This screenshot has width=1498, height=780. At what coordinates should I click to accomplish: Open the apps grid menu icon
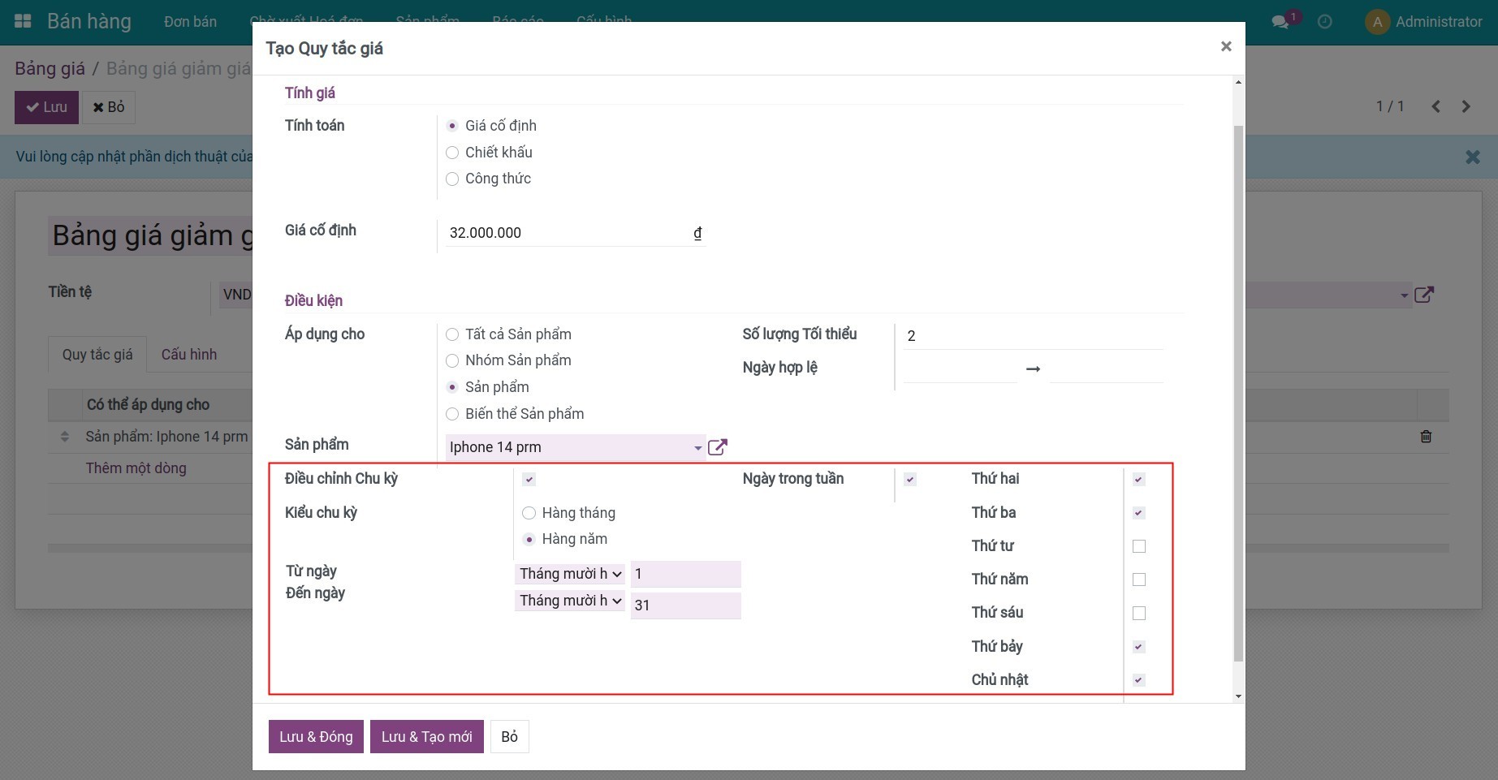click(x=24, y=22)
